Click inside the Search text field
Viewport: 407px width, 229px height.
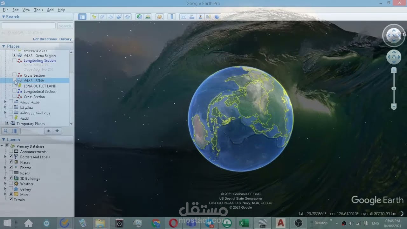click(x=29, y=26)
